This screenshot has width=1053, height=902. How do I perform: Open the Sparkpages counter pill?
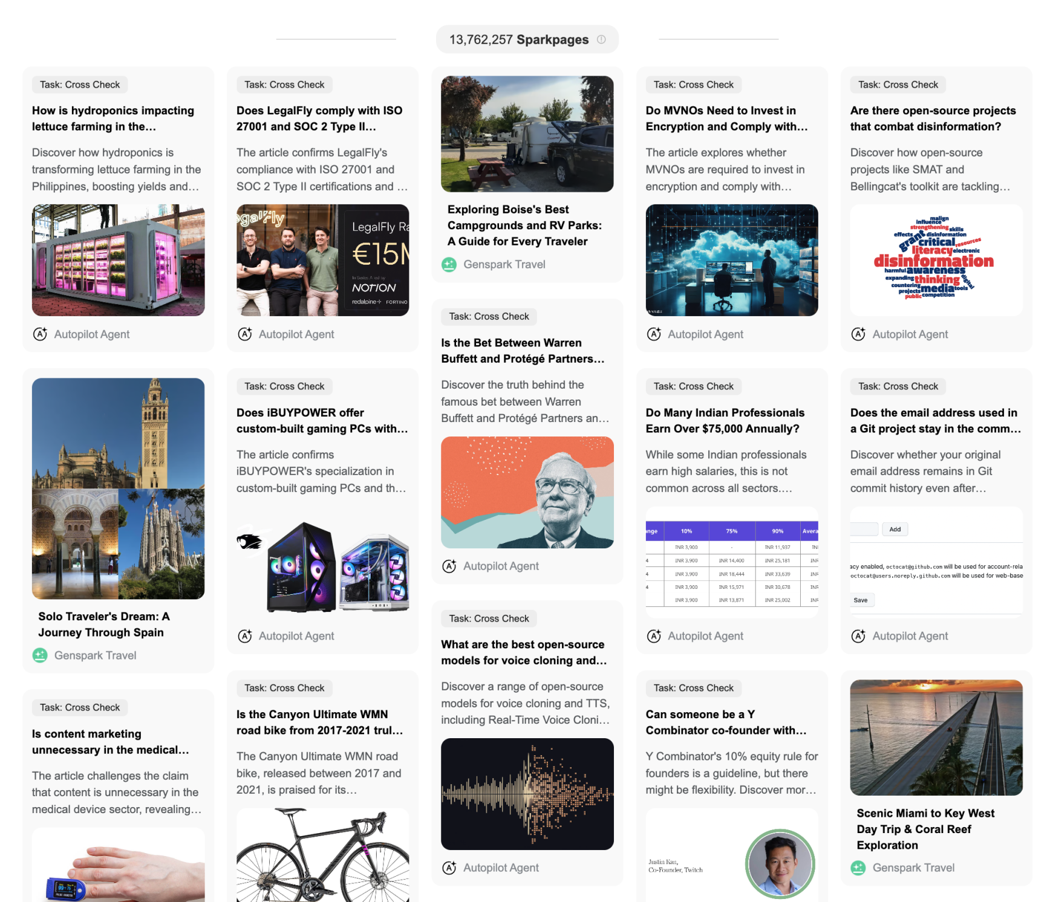[x=527, y=39]
